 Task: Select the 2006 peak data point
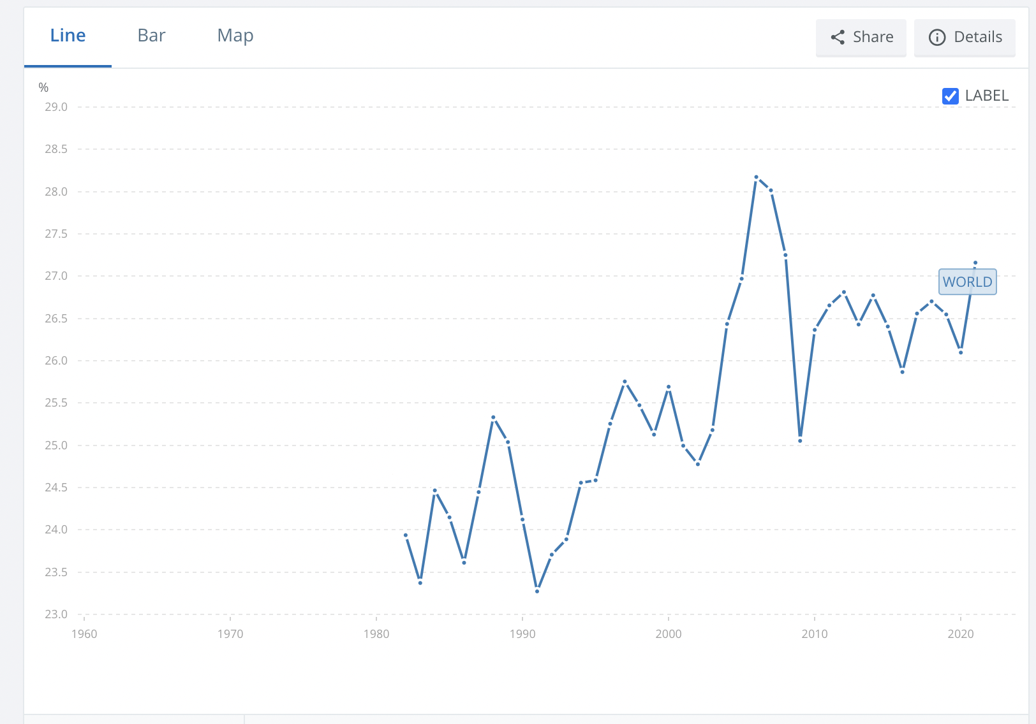tap(756, 177)
